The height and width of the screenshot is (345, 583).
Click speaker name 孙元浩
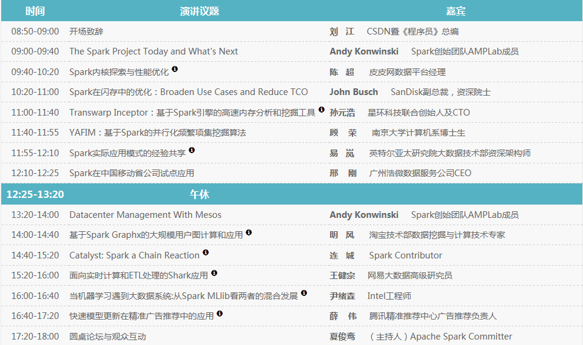(342, 113)
